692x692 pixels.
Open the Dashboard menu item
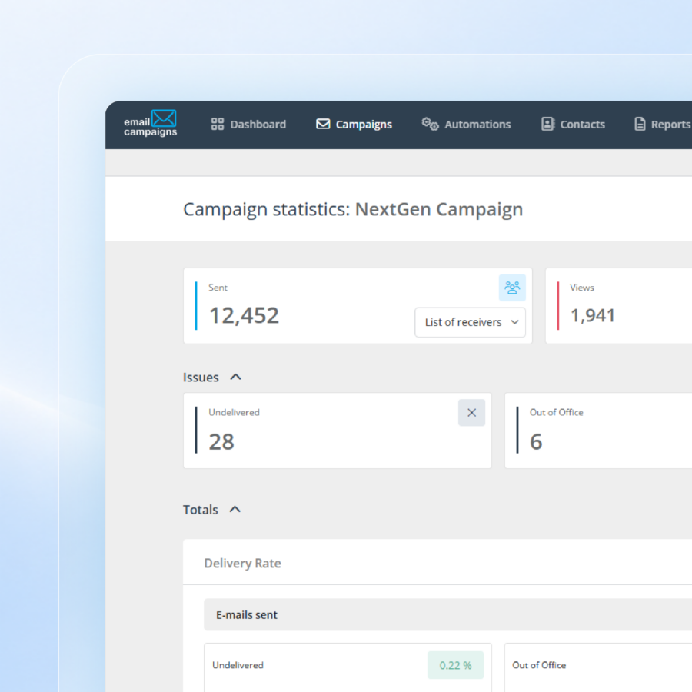248,125
